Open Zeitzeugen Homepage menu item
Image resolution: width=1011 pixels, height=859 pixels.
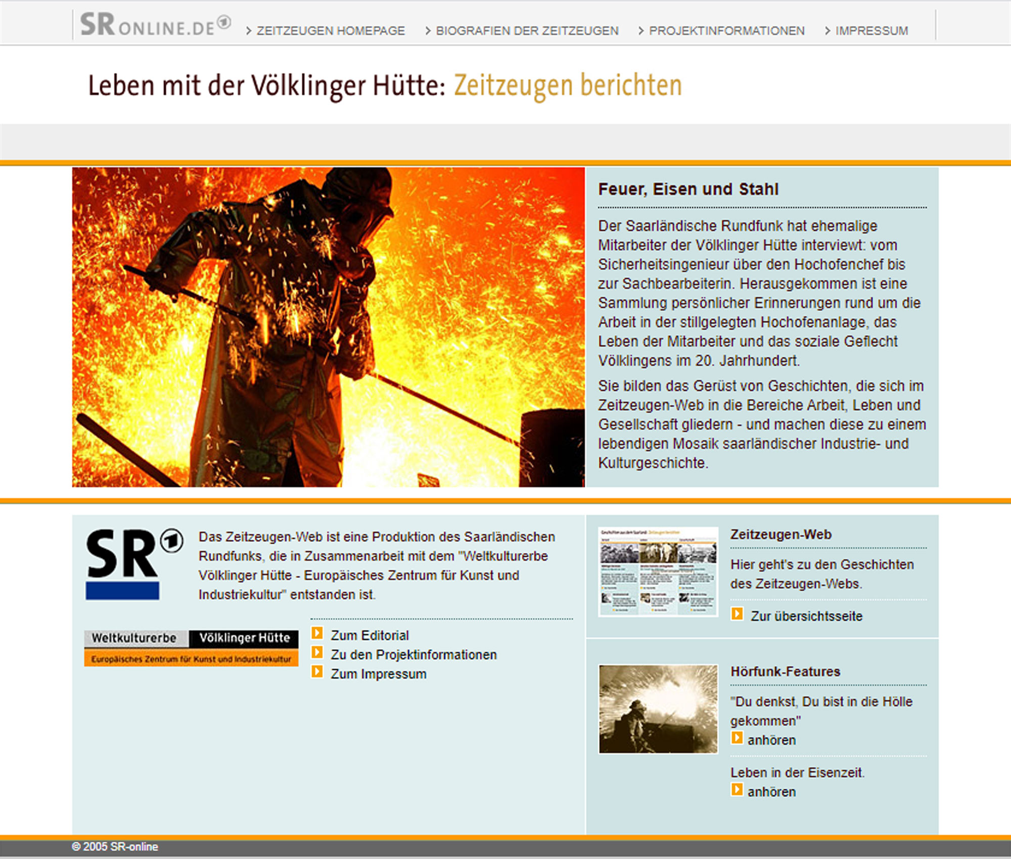[330, 31]
